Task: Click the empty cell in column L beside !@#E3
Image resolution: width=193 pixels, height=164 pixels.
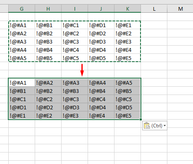Action: click(x=154, y=42)
